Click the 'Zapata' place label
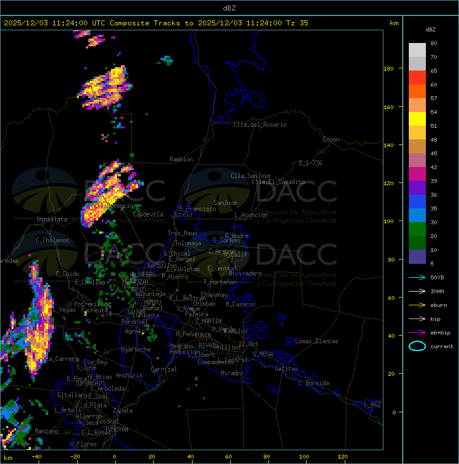This screenshot has width=459, height=464. (x=122, y=411)
